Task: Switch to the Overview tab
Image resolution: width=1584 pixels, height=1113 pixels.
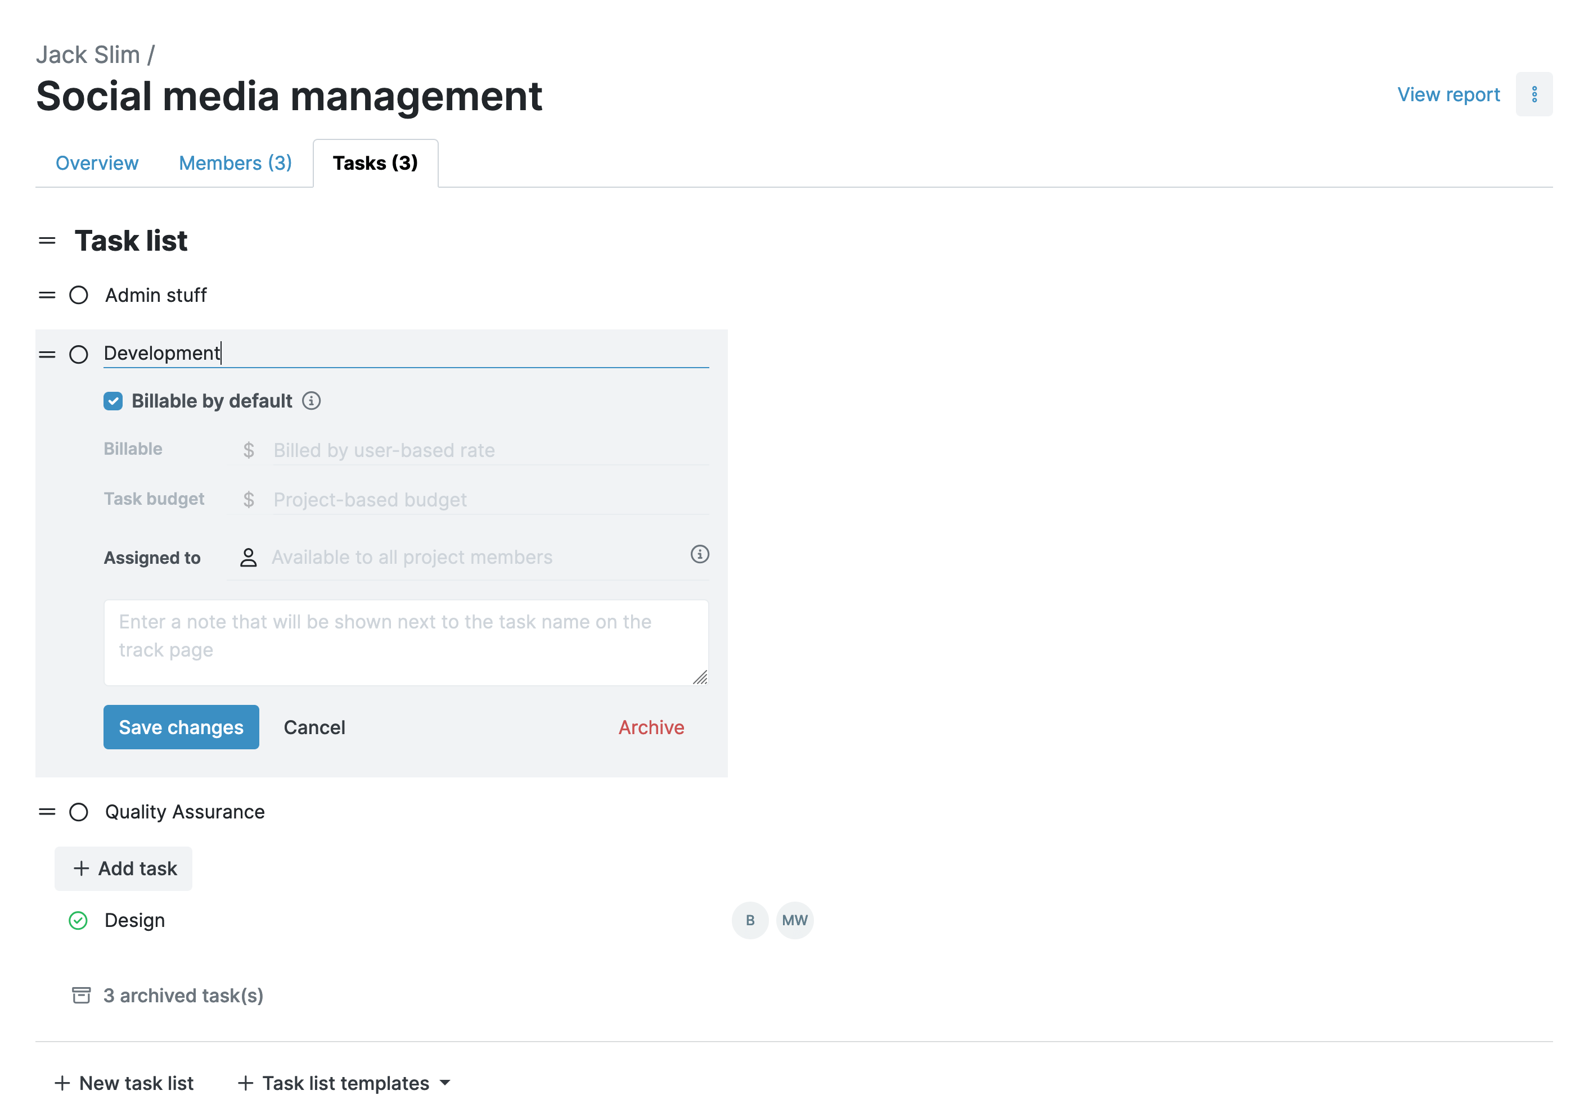Action: (97, 163)
